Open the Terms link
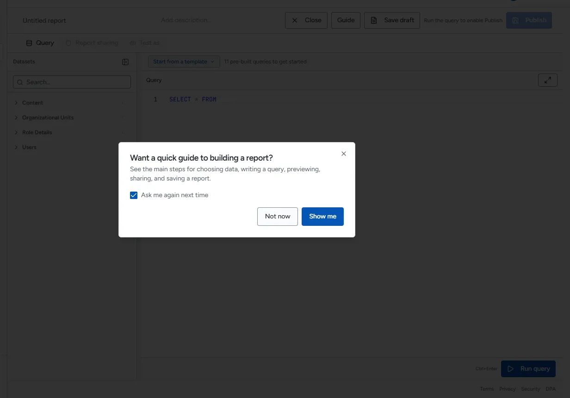Screen dimensions: 570x398 click(x=487, y=389)
